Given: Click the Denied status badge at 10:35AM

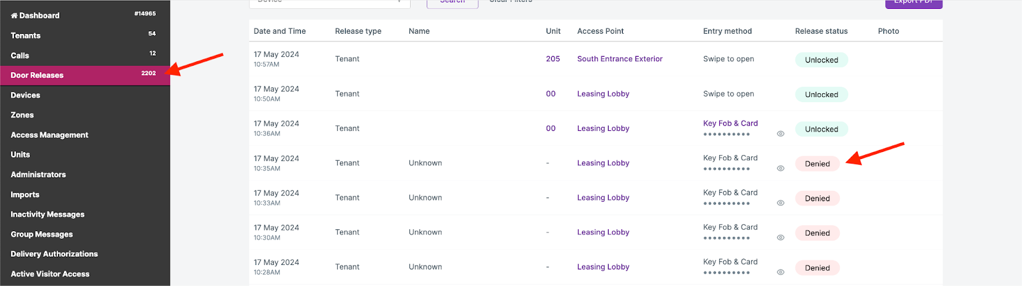Looking at the screenshot, I should click(817, 164).
